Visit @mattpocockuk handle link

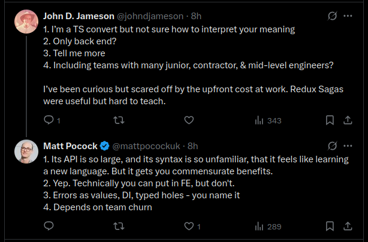click(147, 146)
